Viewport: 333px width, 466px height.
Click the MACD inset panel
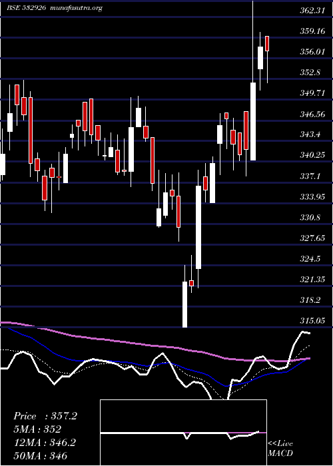(x=183, y=433)
